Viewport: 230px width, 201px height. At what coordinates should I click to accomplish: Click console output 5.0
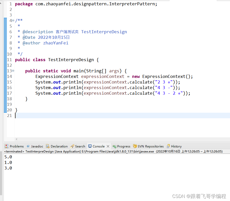(8, 157)
